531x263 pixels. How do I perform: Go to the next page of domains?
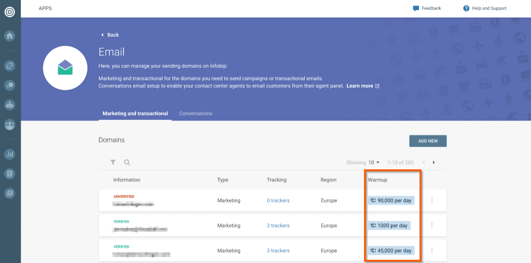click(x=434, y=162)
